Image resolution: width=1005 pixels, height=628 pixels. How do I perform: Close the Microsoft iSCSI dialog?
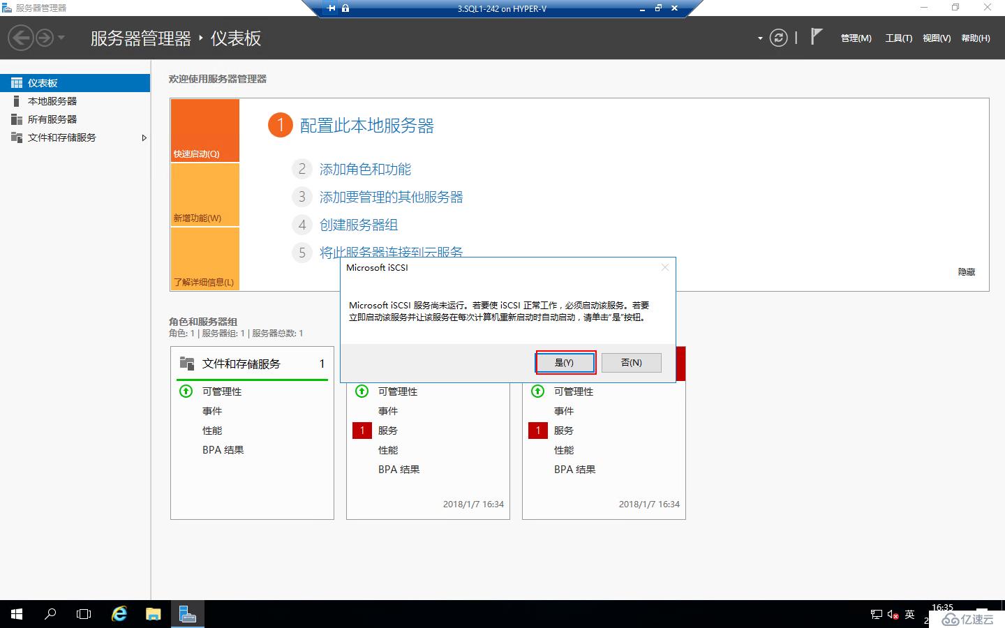[665, 267]
